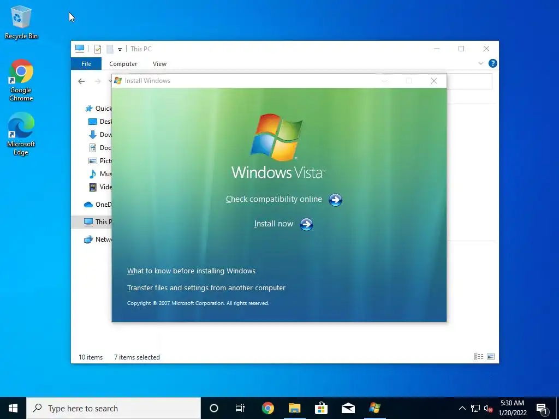Click Properties icon in quick access toolbar

coord(97,49)
